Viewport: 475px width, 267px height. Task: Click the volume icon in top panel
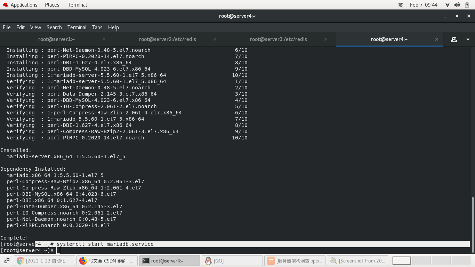[457, 5]
